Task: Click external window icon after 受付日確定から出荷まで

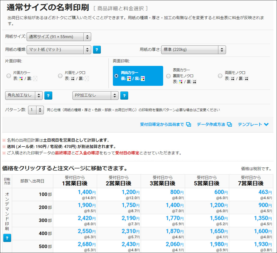Action: (x=189, y=124)
